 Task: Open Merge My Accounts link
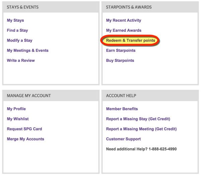[25, 139]
